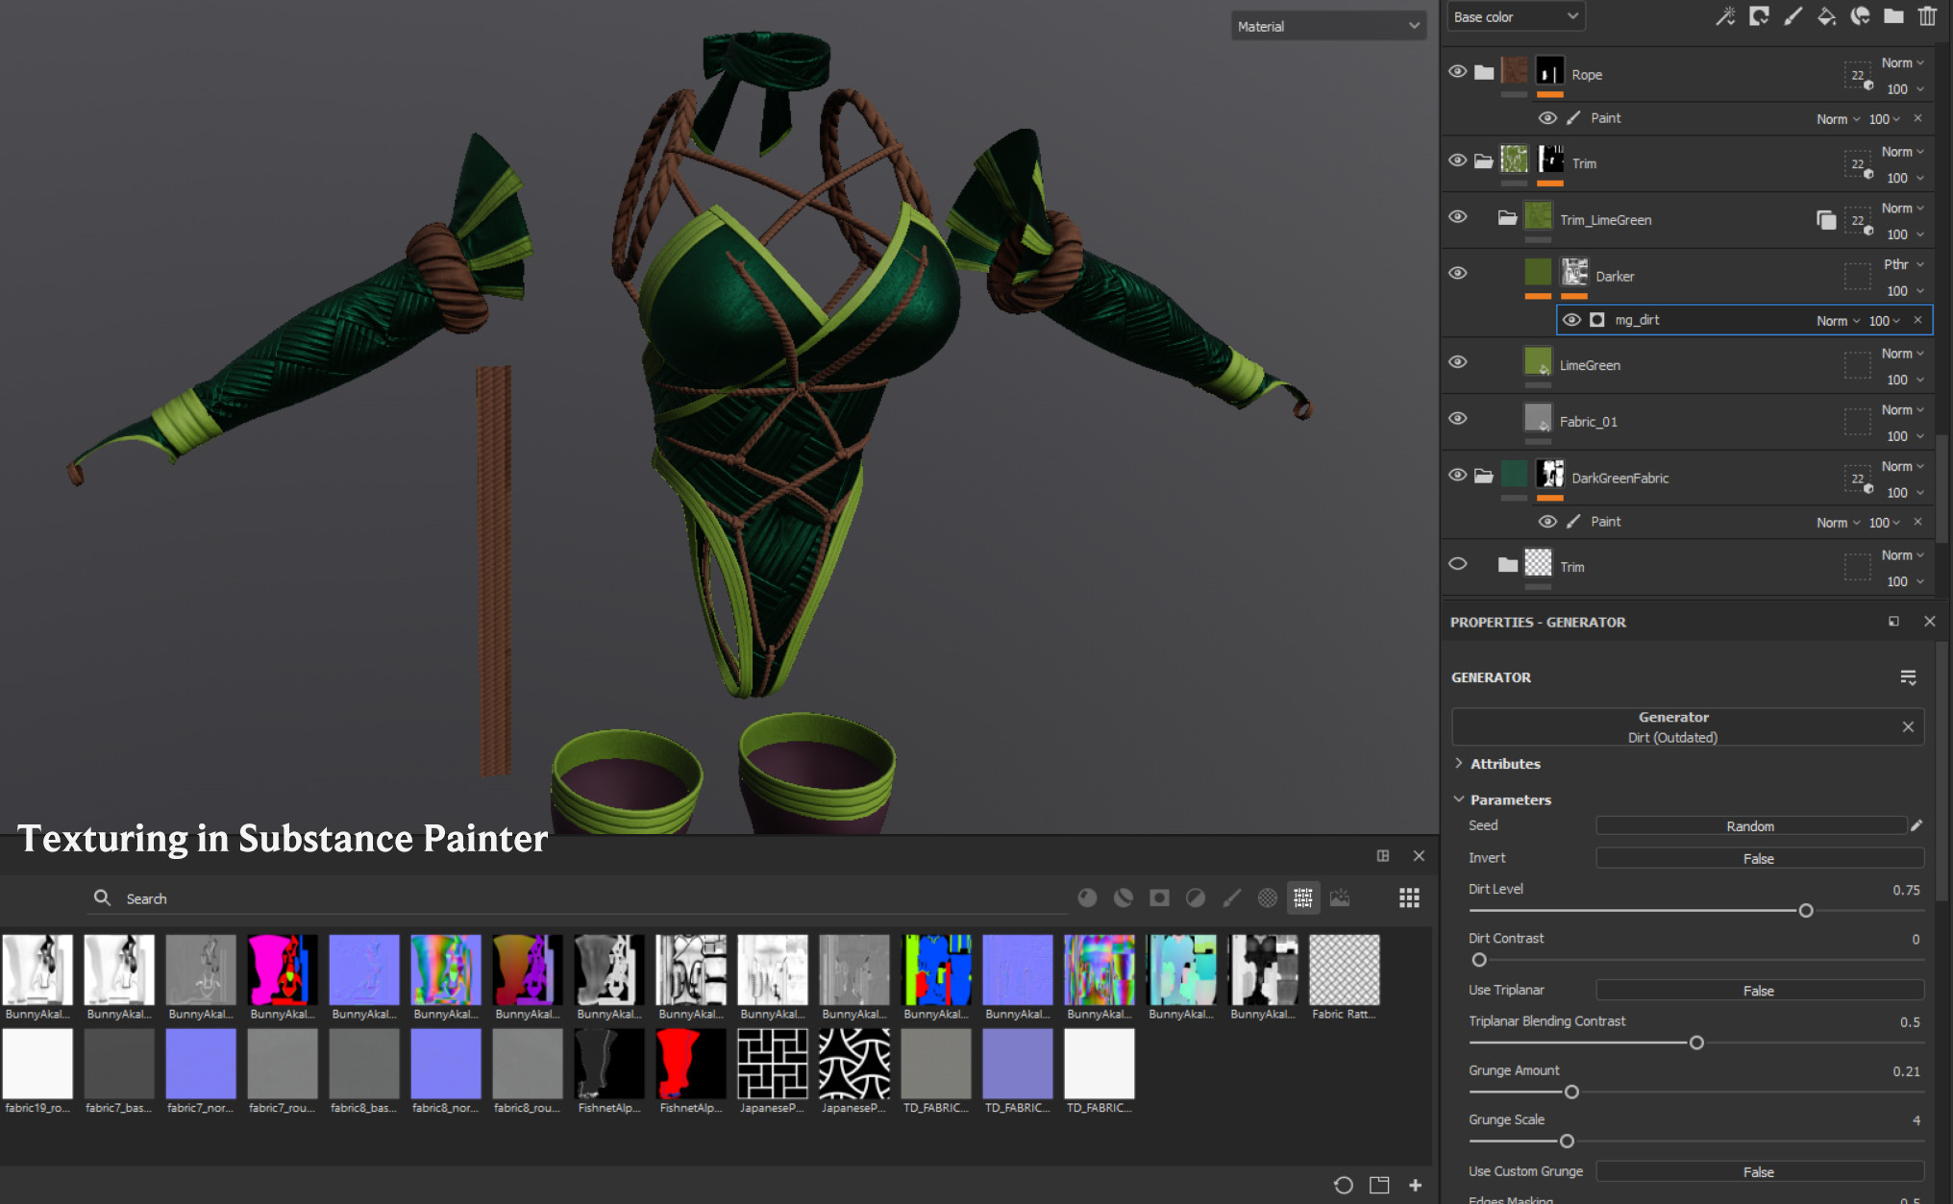The width and height of the screenshot is (1953, 1204).
Task: Toggle visibility of the DarkGreenFabric group
Action: click(x=1457, y=475)
